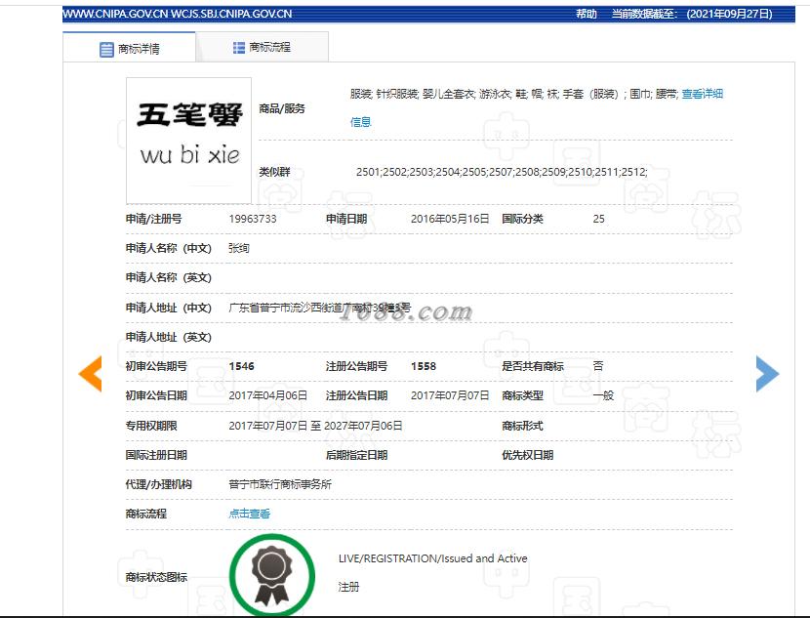The height and width of the screenshot is (618, 810).
Task: Click the LIVE/REGISTRATION/Issued and Active status text
Action: coord(433,558)
